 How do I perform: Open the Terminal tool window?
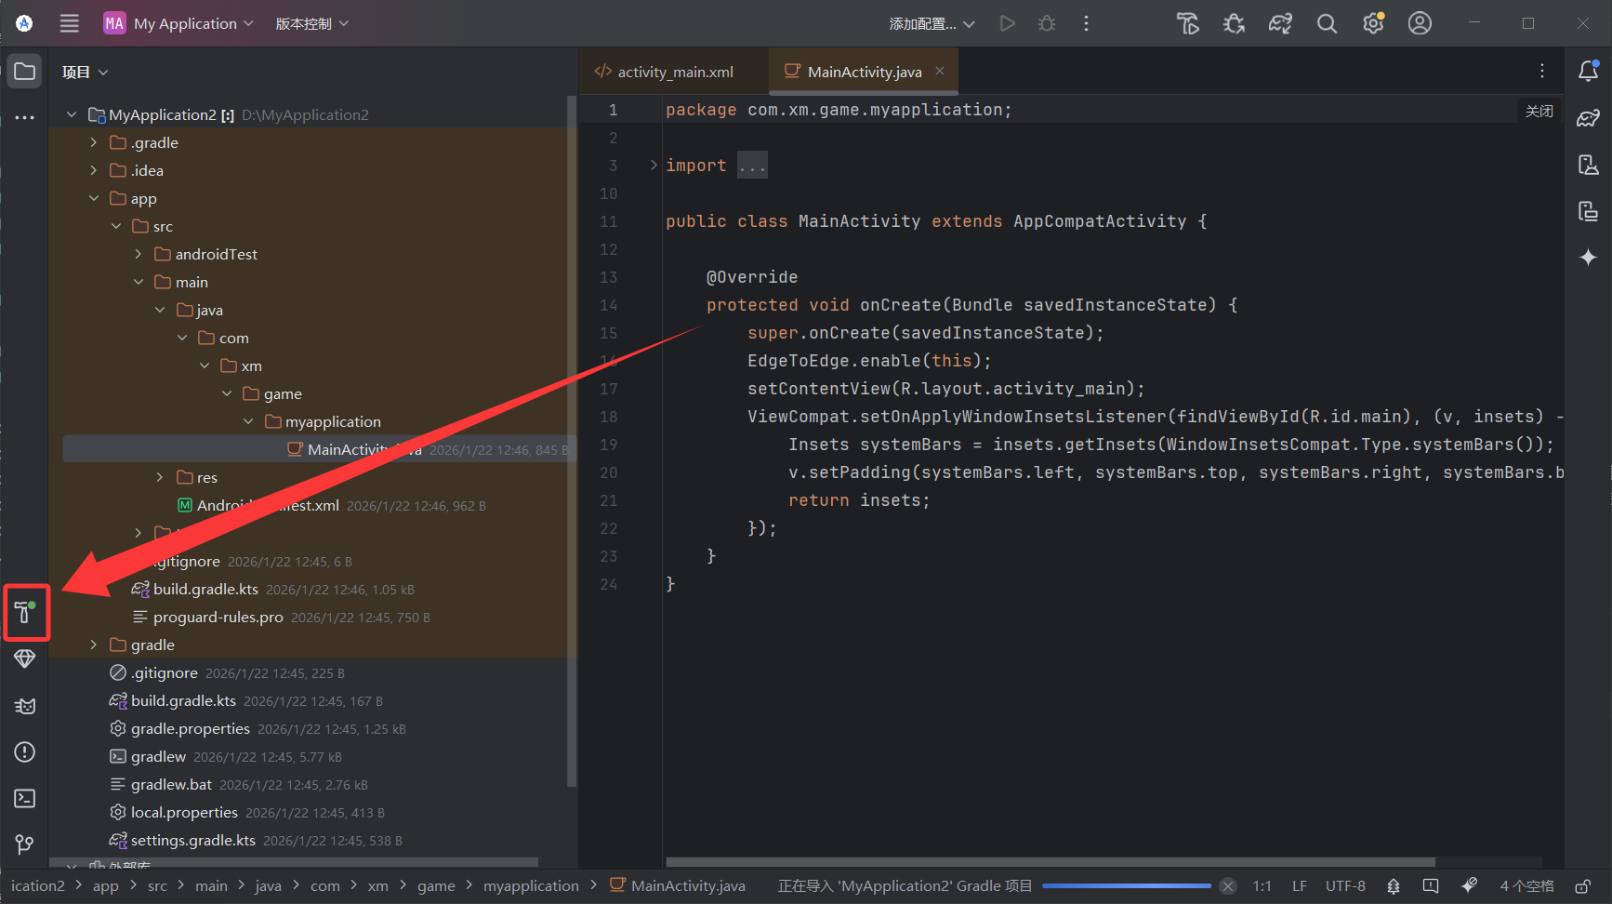[x=25, y=799]
